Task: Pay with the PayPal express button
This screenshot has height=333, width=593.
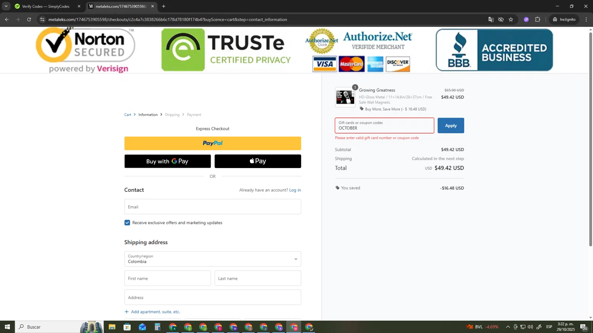Action: pos(213,143)
